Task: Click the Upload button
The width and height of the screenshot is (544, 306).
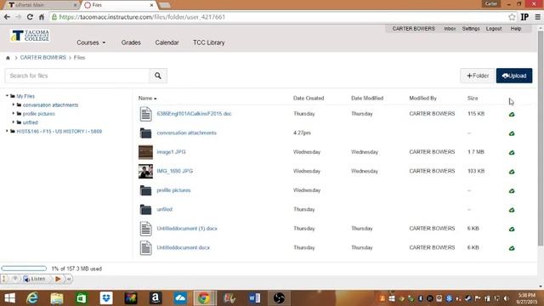Action: click(514, 76)
